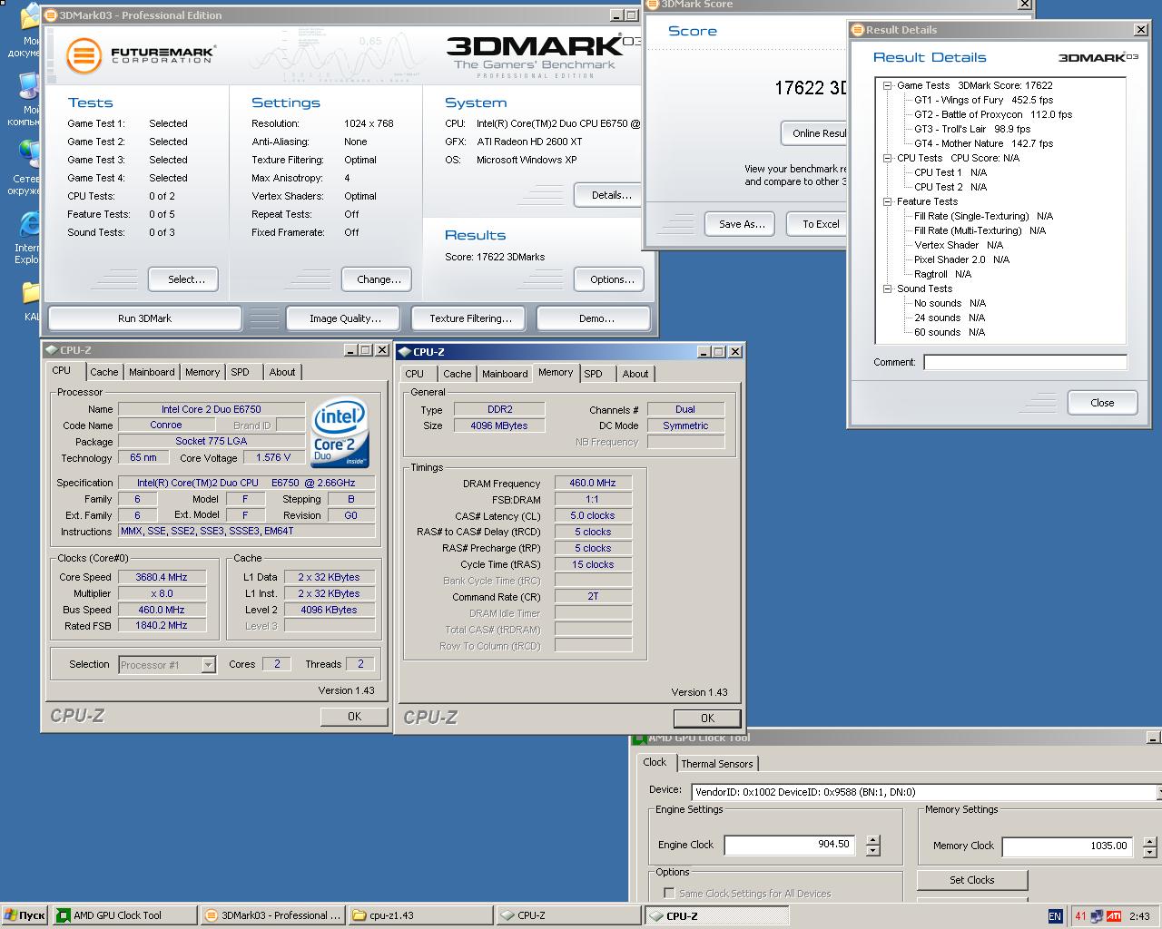Image resolution: width=1162 pixels, height=929 pixels.
Task: Switch to Cache tab in left CPU-Z
Action: coord(103,372)
